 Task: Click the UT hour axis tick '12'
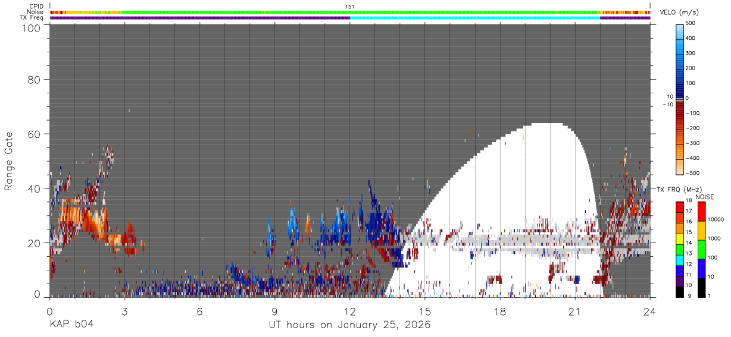(x=350, y=310)
